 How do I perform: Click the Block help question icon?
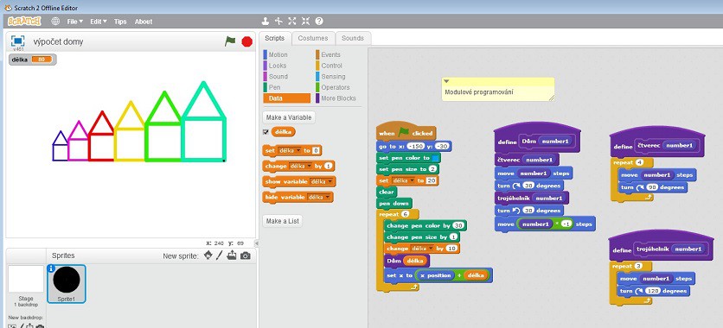(x=319, y=22)
